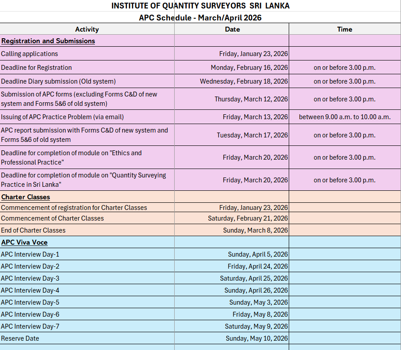
Task: Select the 'Commencement of Charter Classes' cell
Action: [x=53, y=218]
